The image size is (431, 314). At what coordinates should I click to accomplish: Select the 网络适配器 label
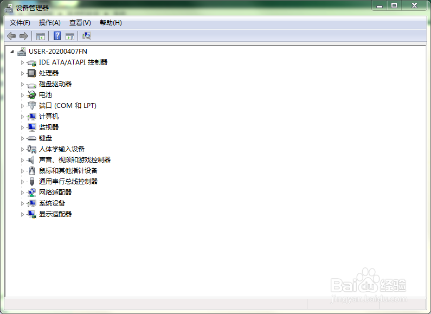[55, 192]
